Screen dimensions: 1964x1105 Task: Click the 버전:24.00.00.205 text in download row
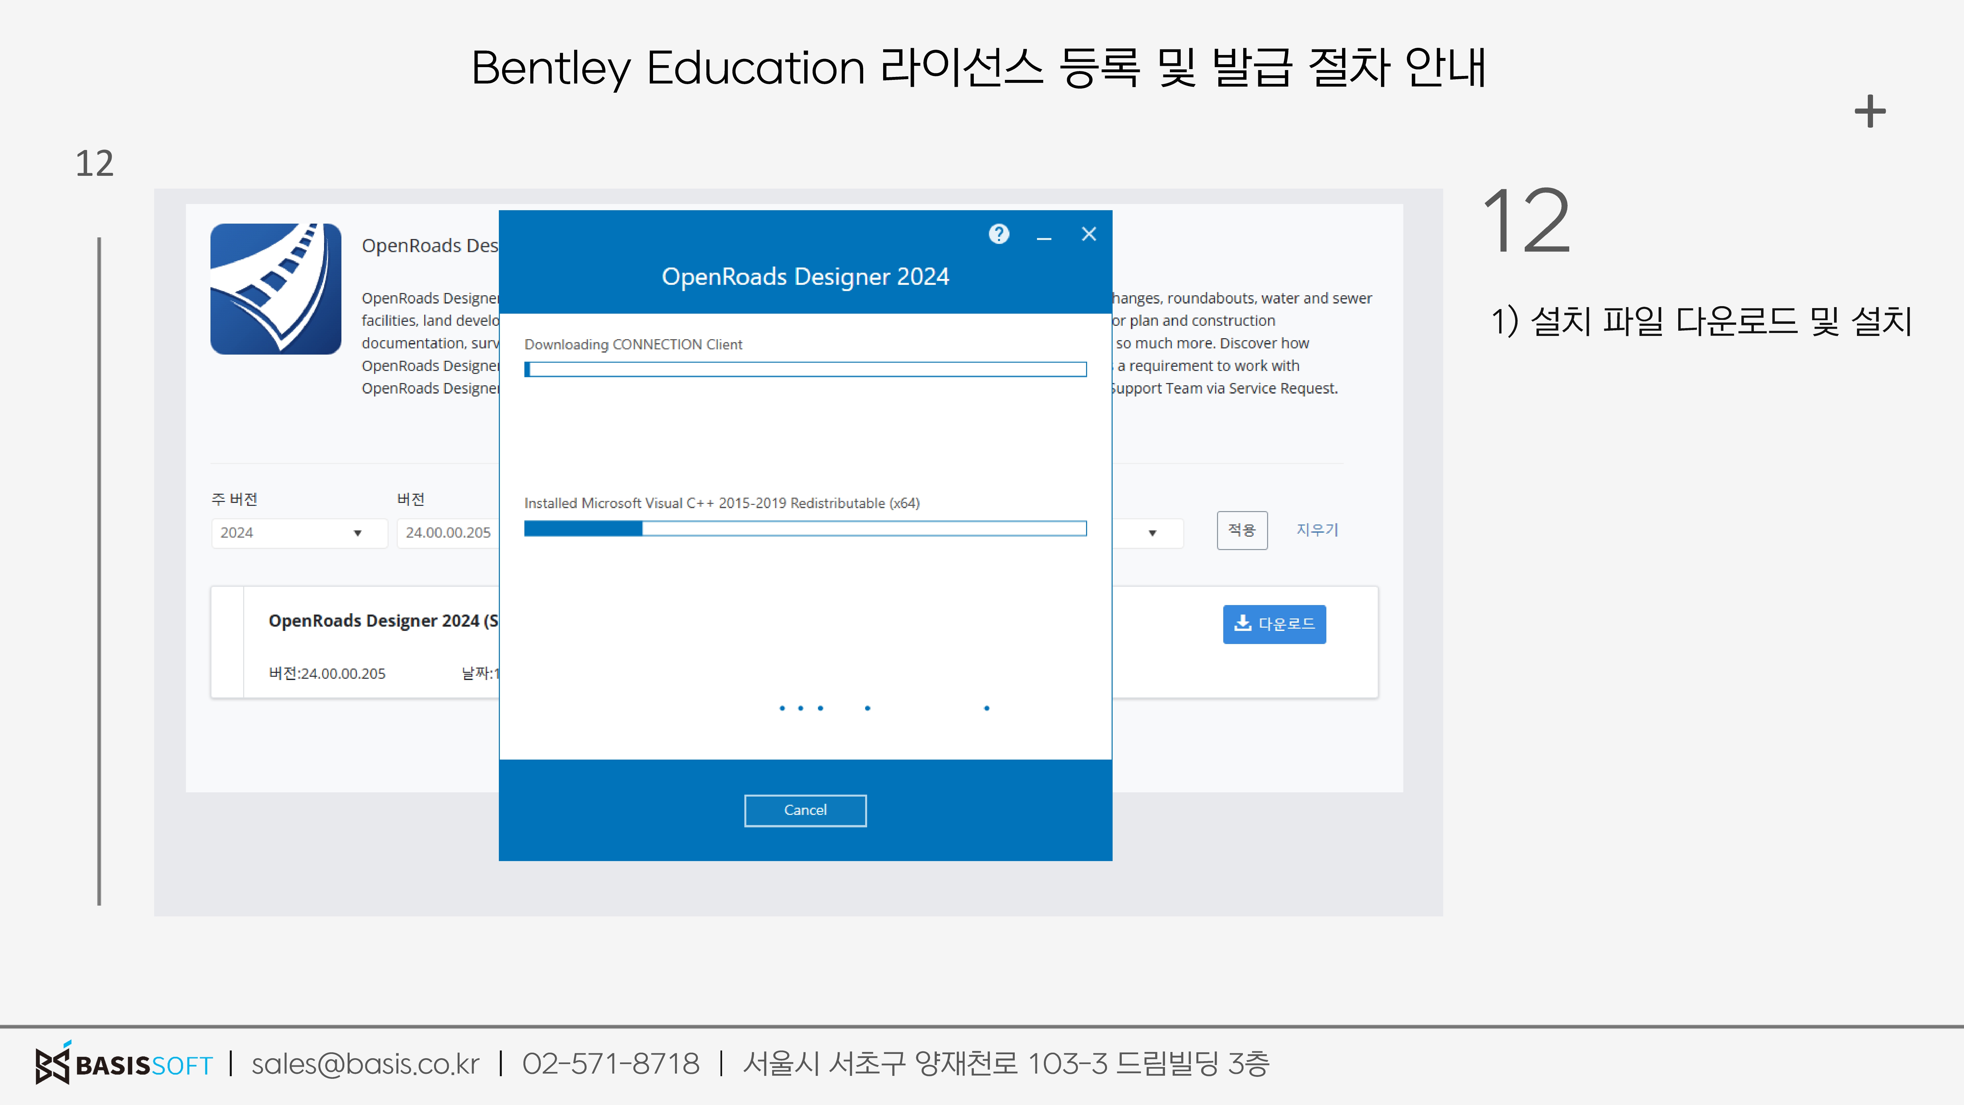(x=327, y=673)
